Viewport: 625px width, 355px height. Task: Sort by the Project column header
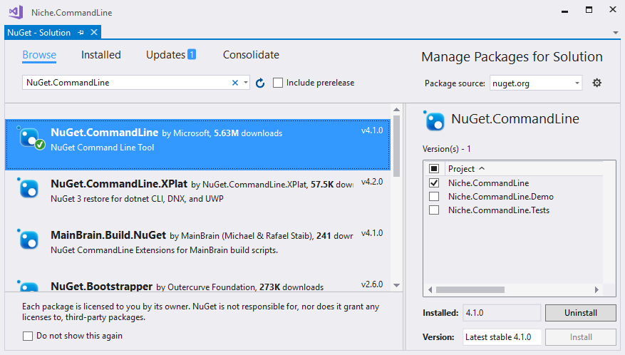(x=466, y=169)
